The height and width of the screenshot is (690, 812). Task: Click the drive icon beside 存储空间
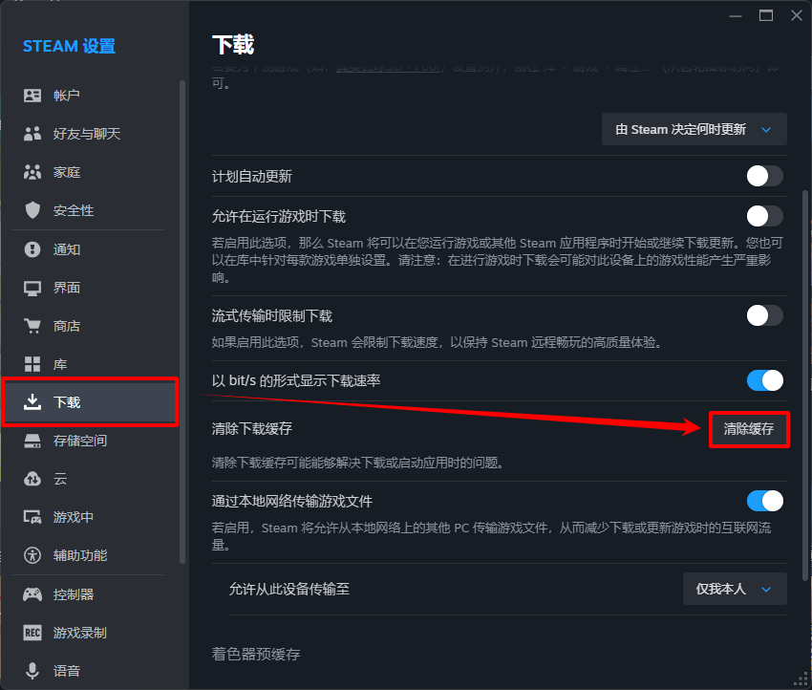32,441
